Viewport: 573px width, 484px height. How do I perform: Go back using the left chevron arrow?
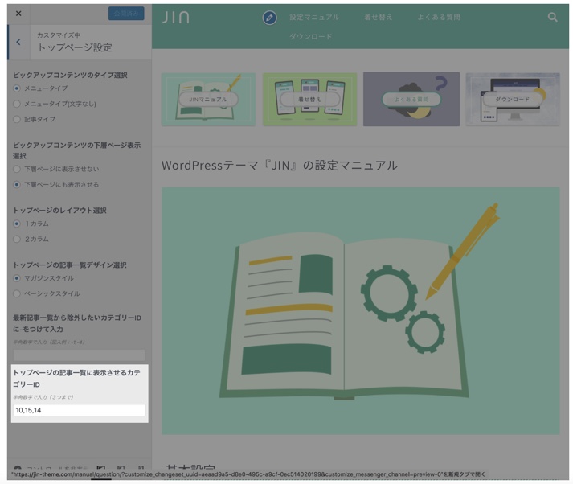18,42
